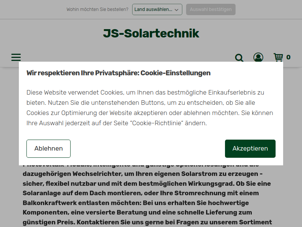Click the Auswahl bestätigen button
Viewport: 302px width, 227px height.
tap(211, 9)
